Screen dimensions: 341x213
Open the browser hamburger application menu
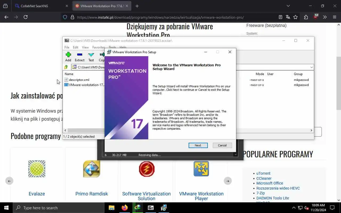tap(335, 17)
